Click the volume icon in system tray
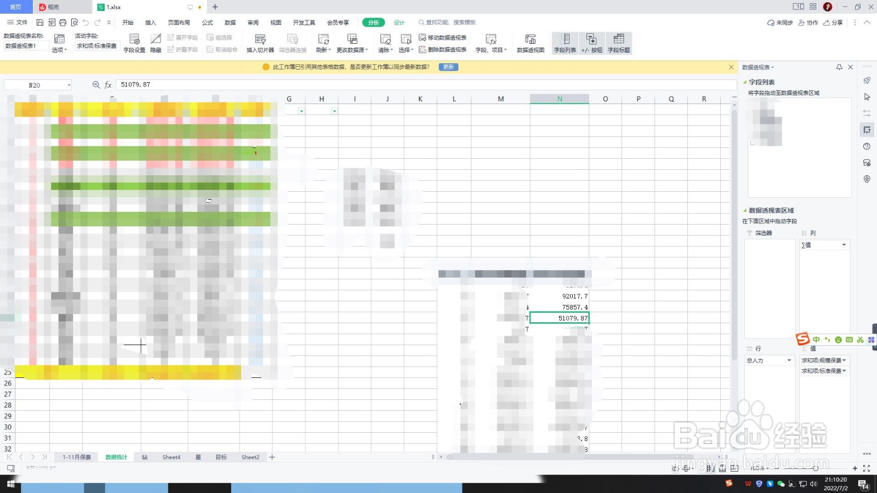This screenshot has height=493, width=877. [813, 484]
